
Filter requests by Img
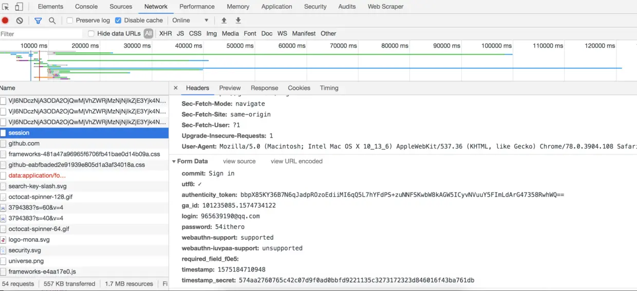point(212,34)
